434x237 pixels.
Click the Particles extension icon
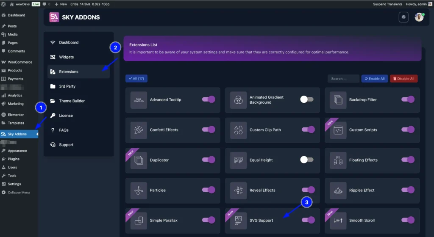coord(139,190)
